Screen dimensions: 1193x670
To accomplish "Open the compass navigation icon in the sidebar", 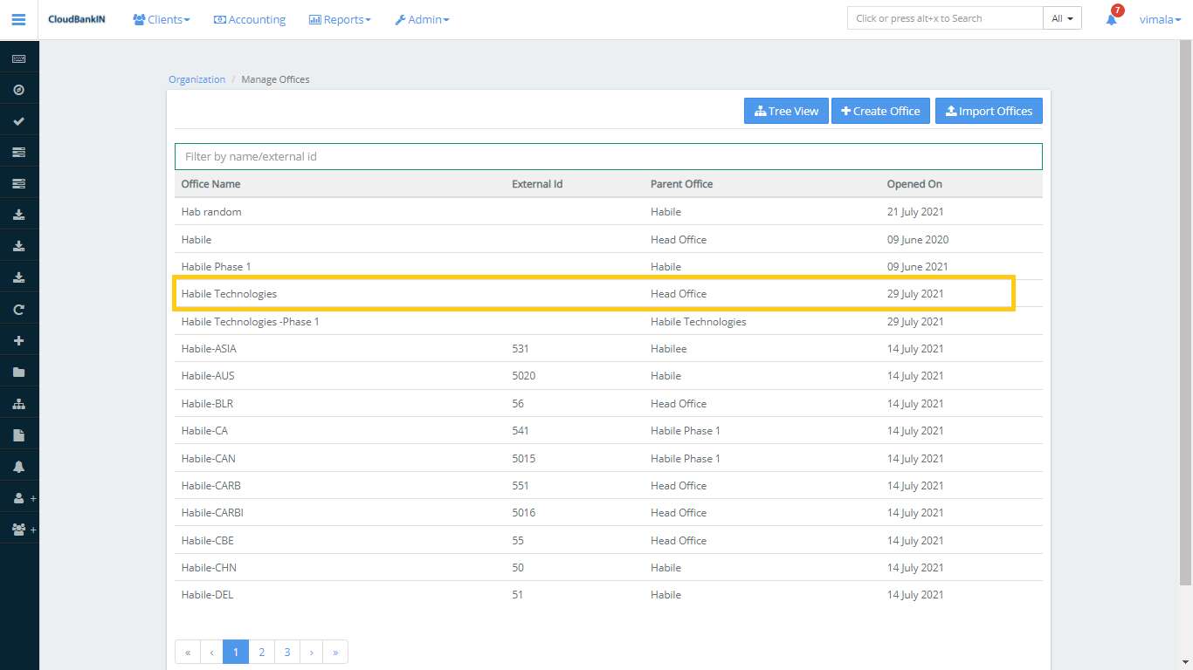I will 19,90.
